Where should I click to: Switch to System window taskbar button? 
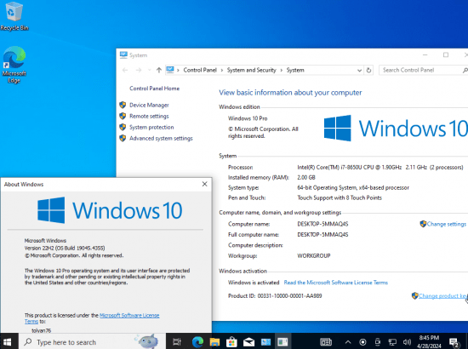[x=265, y=342]
